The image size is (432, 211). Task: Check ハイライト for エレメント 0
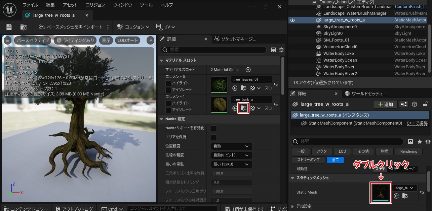168,83
